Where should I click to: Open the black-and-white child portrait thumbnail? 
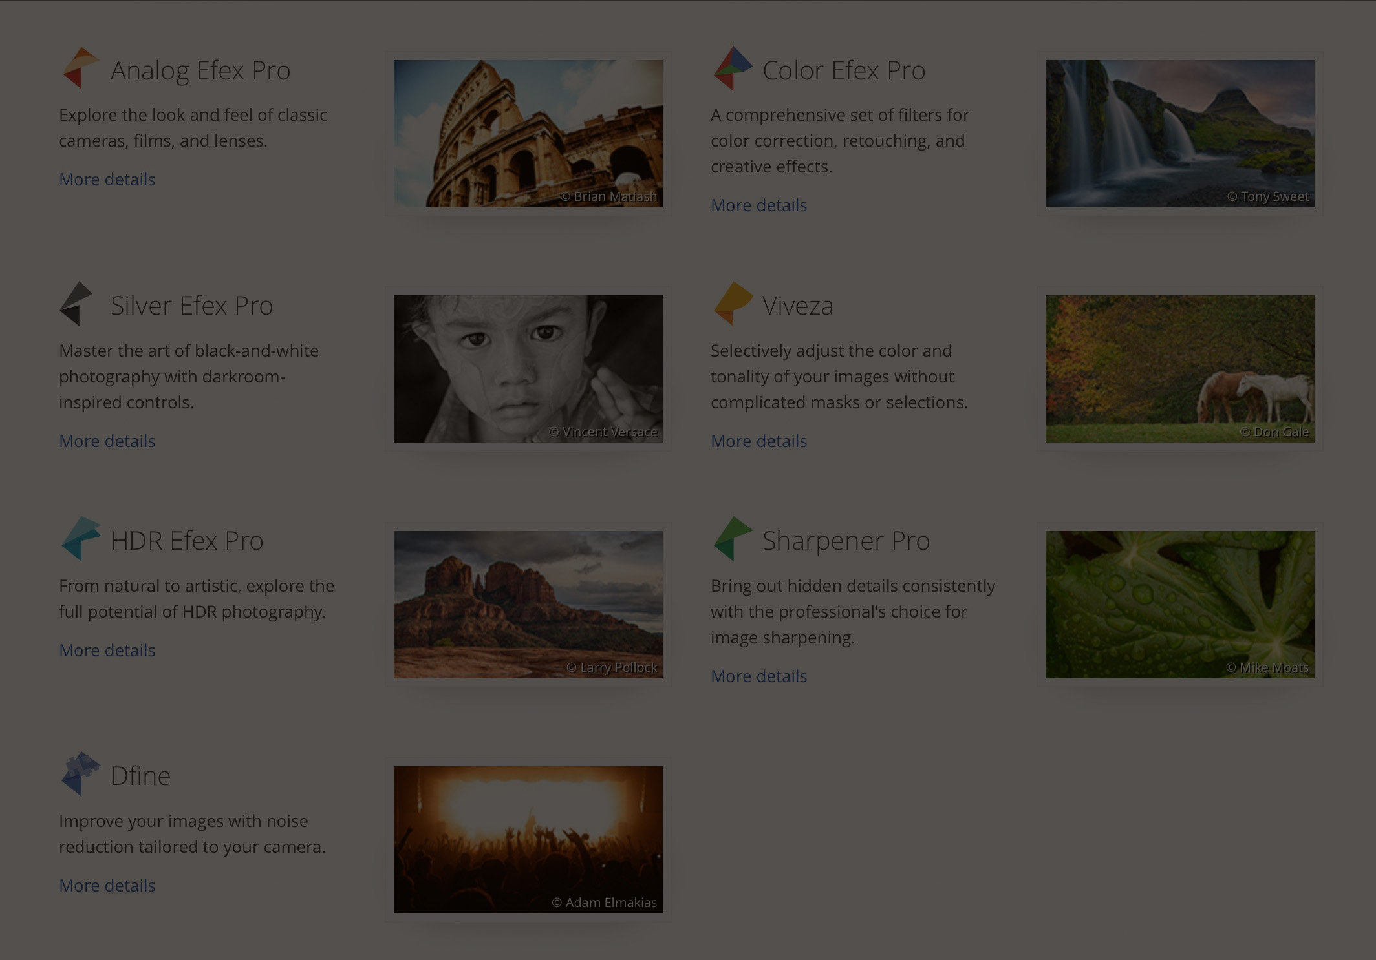tap(528, 369)
